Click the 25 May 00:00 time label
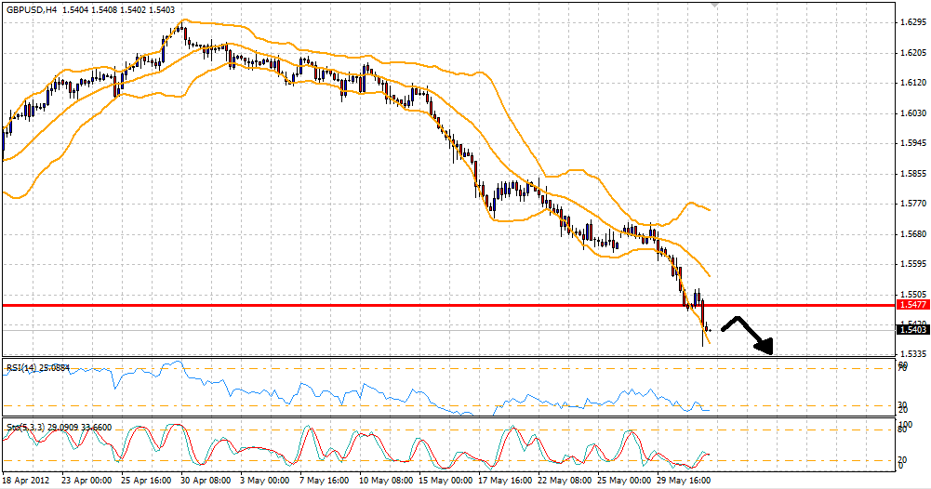931x489 pixels. [x=625, y=480]
